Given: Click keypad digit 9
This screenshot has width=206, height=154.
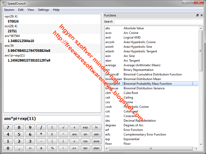Looking at the screenshot, I should tap(30, 127).
